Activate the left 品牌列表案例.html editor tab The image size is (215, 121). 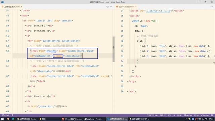click(x=12, y=7)
